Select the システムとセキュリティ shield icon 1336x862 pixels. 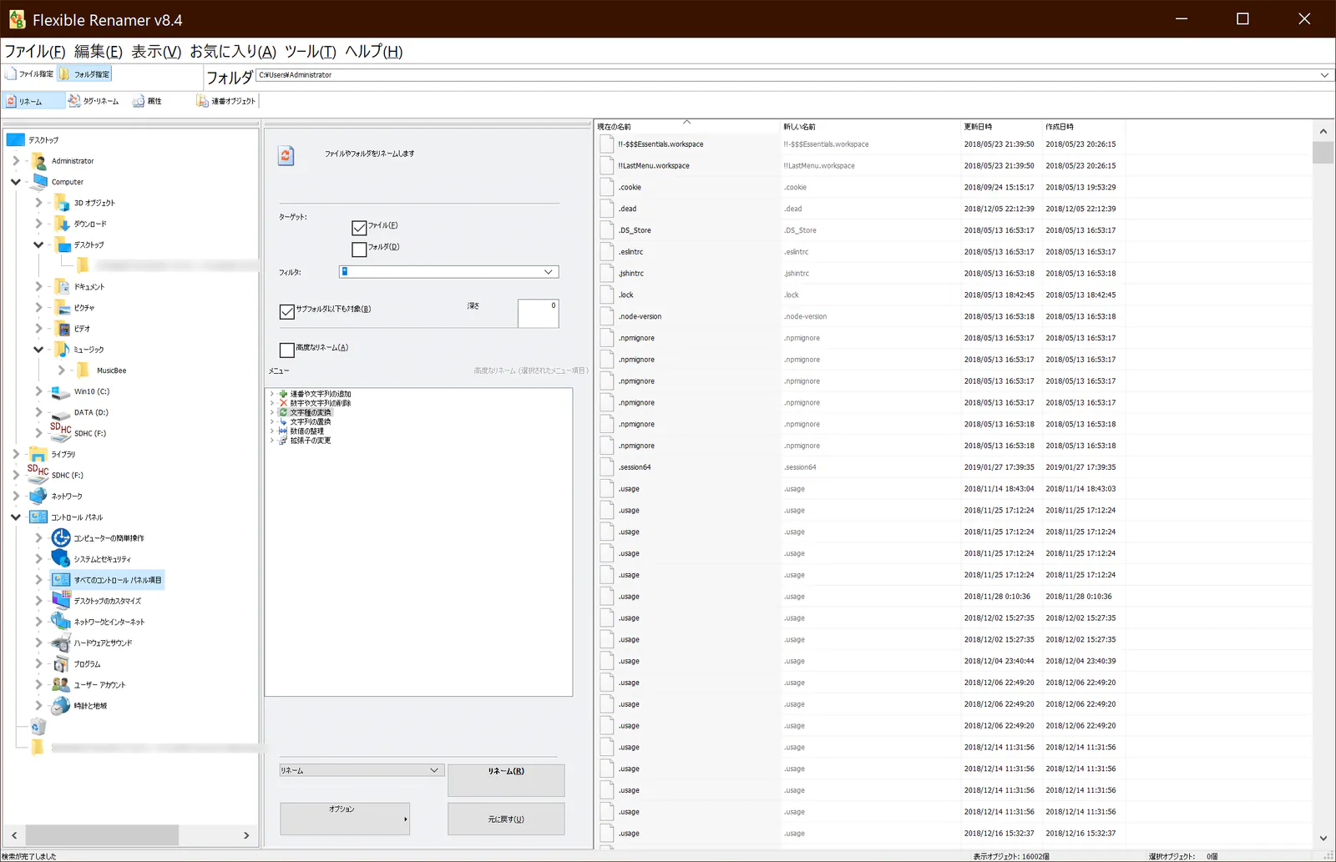point(61,559)
